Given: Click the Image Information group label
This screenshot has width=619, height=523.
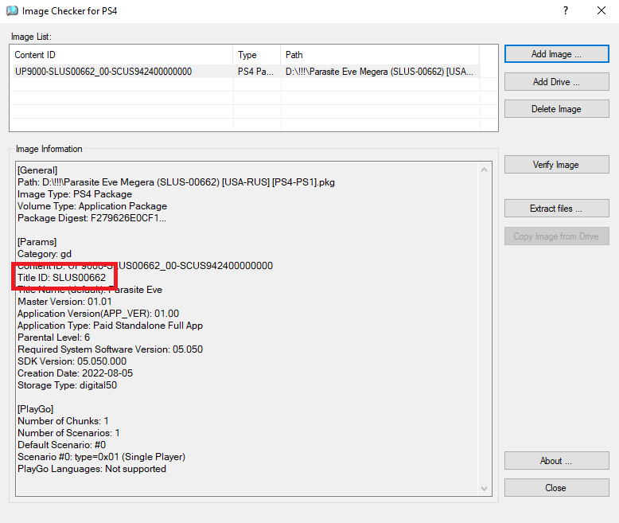Looking at the screenshot, I should coord(49,149).
